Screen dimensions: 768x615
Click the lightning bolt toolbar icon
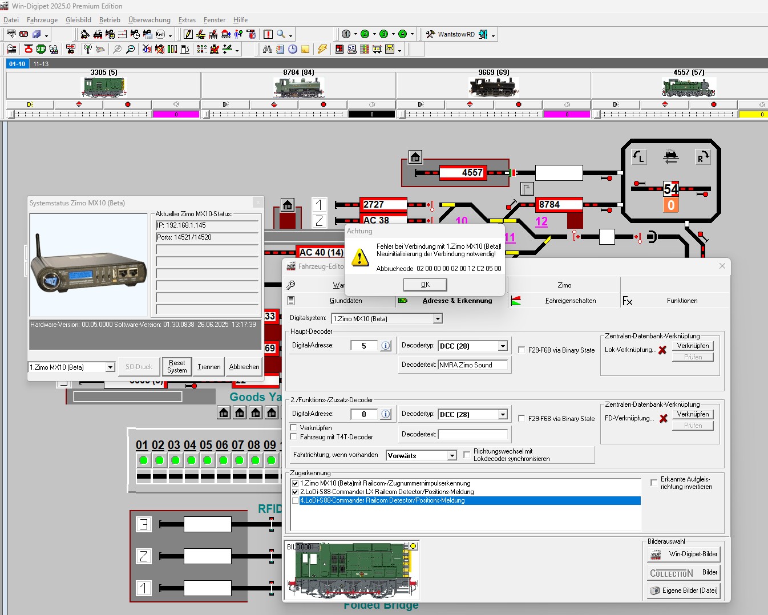(x=322, y=49)
